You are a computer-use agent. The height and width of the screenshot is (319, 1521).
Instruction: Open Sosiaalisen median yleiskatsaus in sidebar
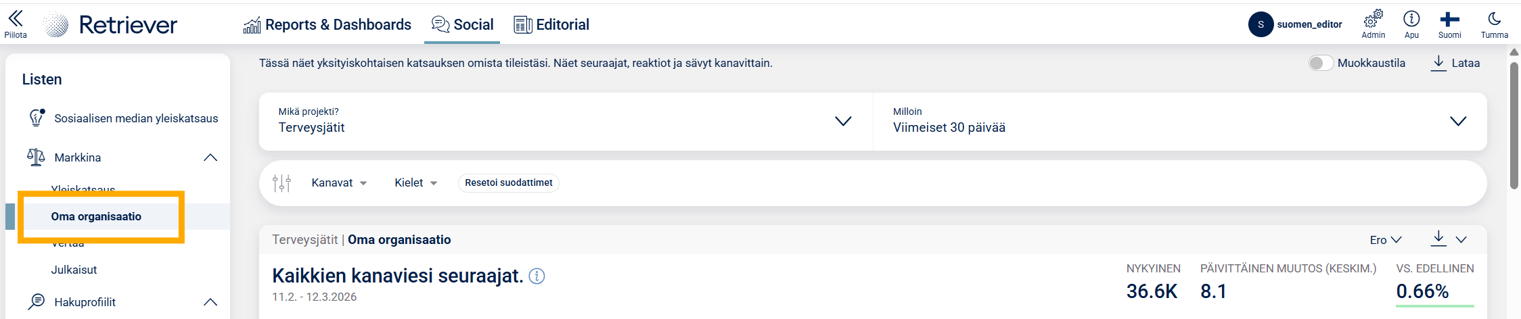pyautogui.click(x=136, y=118)
